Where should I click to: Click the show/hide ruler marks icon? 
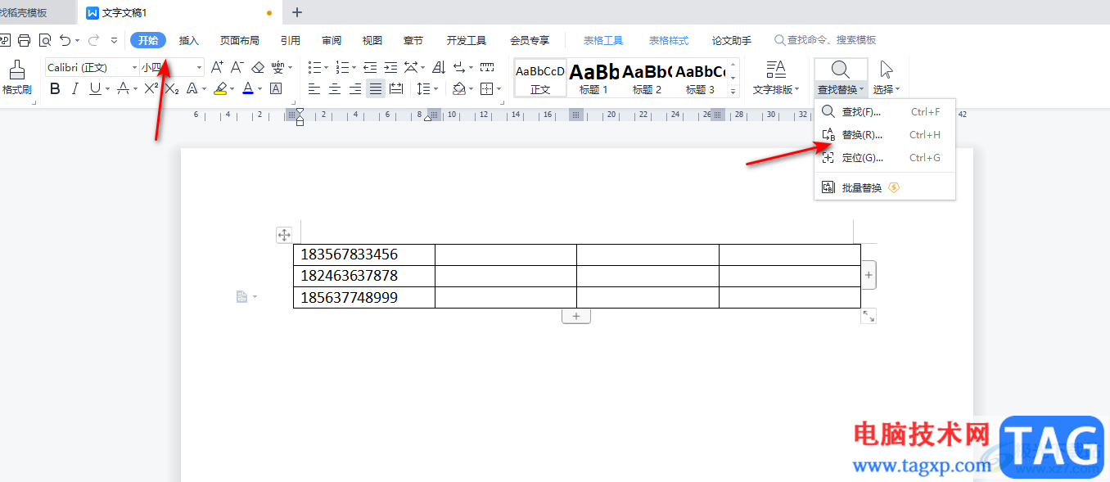487,67
